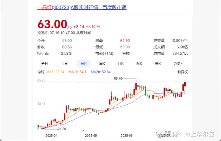Click the MA10: 54.7 indicator label

coord(77,72)
